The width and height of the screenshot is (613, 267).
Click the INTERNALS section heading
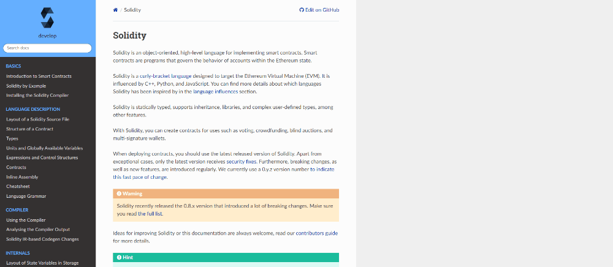(x=18, y=253)
